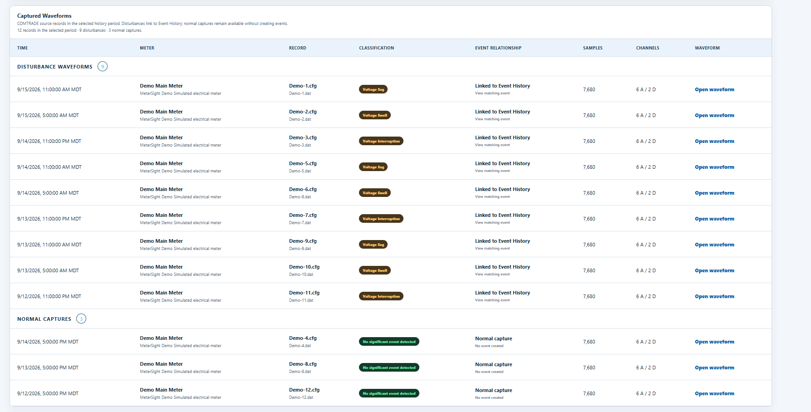Click the CLASSIFICATION column header
The height and width of the screenshot is (412, 811).
click(x=377, y=48)
